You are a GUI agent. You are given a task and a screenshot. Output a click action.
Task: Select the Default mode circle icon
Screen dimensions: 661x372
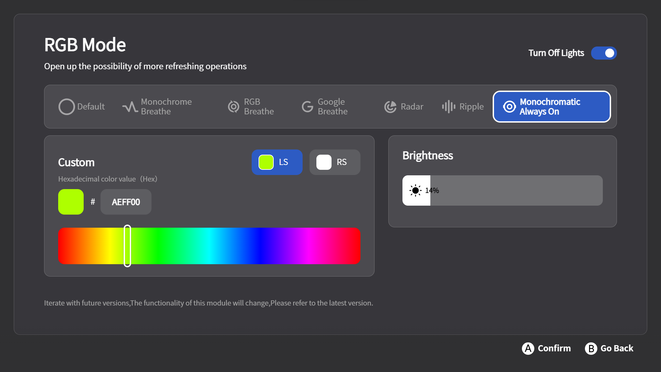click(66, 107)
